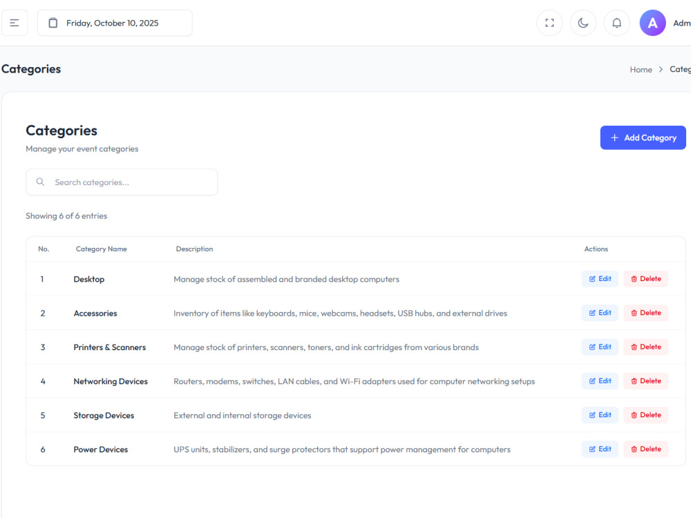The height and width of the screenshot is (518, 691).
Task: Edit the Networking Devices category
Action: (x=600, y=381)
